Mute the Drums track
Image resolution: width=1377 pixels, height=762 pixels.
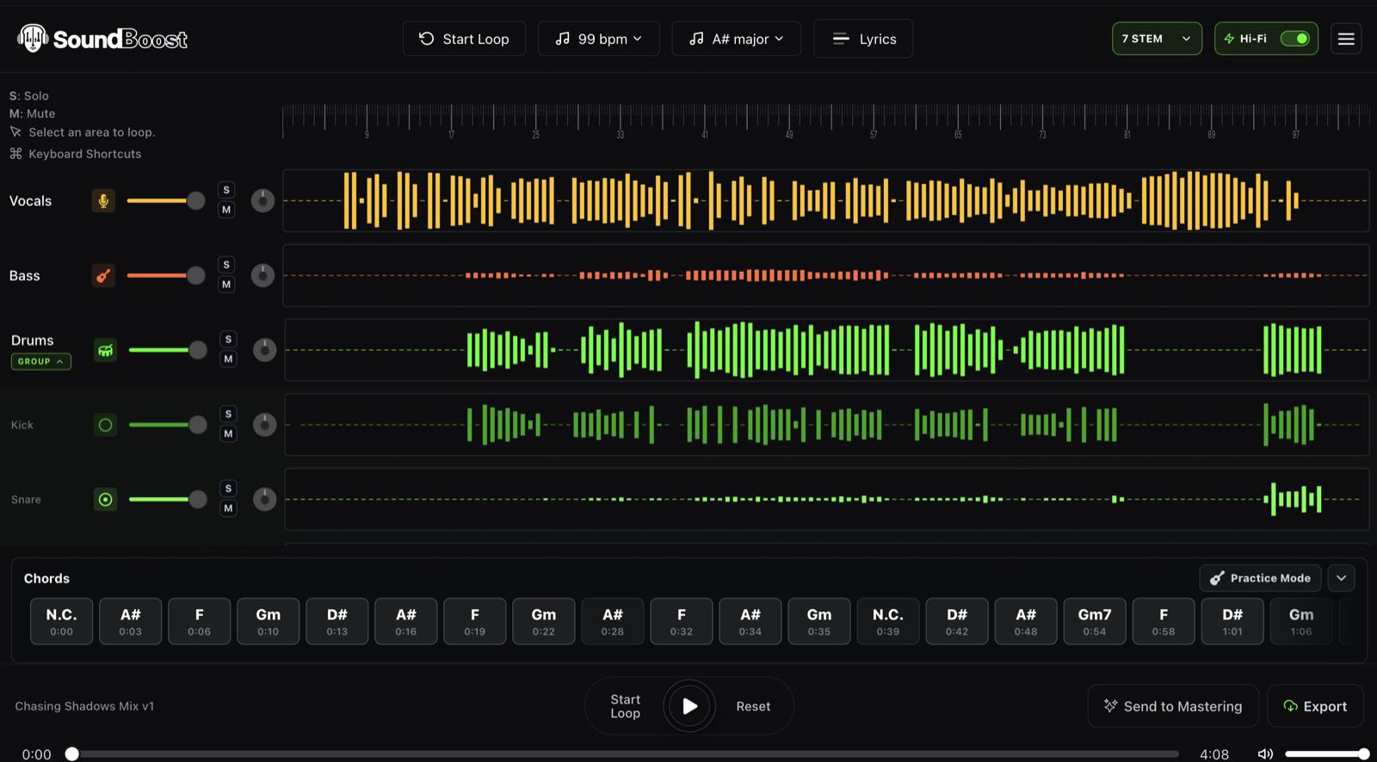[x=228, y=359]
